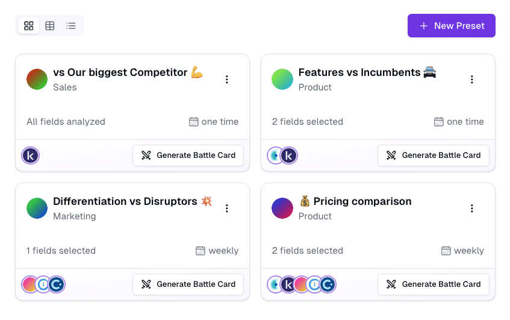This screenshot has width=510, height=320.
Task: Create a New Preset
Action: point(451,26)
